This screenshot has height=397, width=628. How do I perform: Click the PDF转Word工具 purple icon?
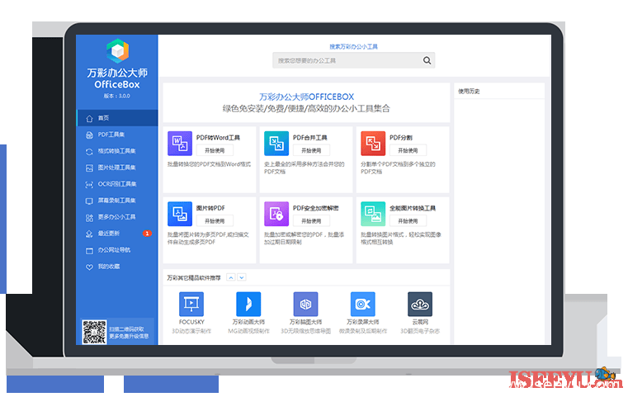pyautogui.click(x=180, y=144)
